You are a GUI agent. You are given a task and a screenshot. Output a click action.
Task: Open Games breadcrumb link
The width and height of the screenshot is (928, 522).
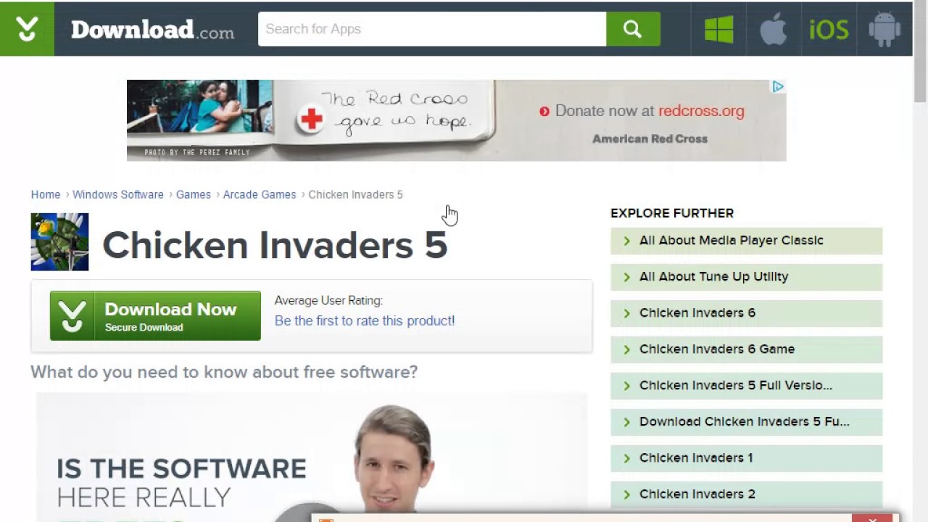pyautogui.click(x=194, y=194)
